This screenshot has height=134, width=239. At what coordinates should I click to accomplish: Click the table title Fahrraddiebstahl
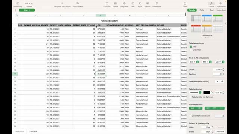tap(109, 21)
